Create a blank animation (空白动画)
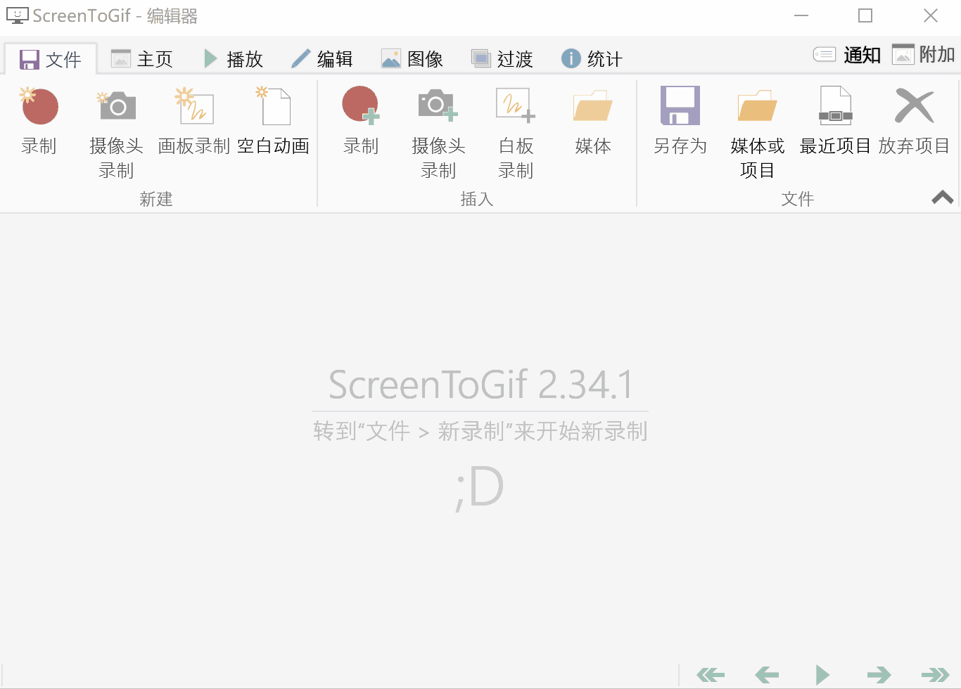This screenshot has height=689, width=961. [274, 120]
